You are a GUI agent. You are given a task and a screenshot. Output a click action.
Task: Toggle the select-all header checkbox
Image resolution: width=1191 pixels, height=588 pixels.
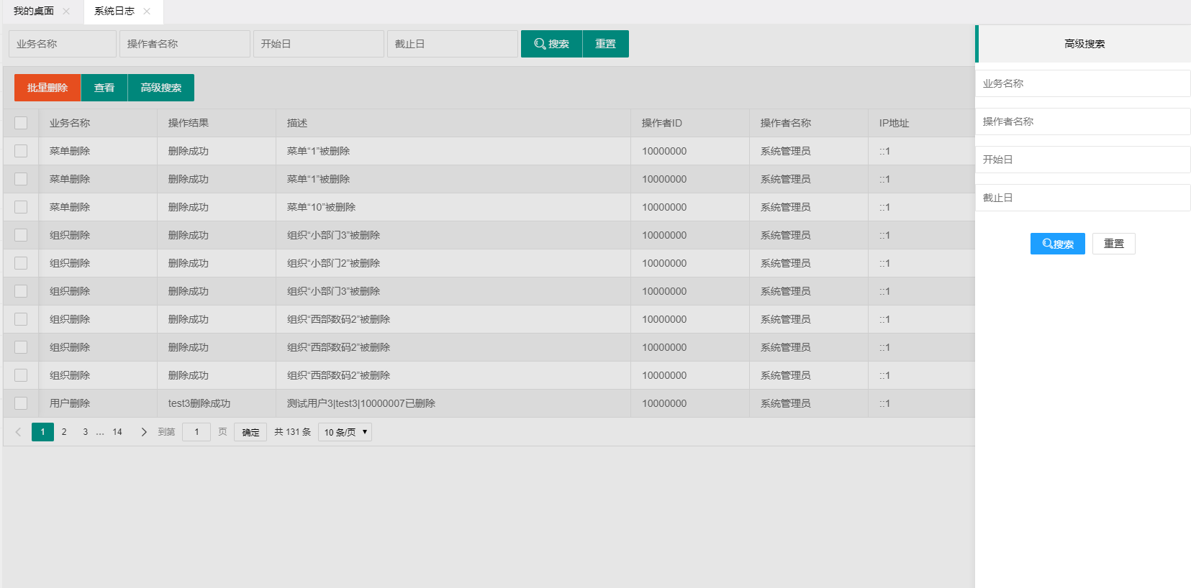[x=21, y=123]
